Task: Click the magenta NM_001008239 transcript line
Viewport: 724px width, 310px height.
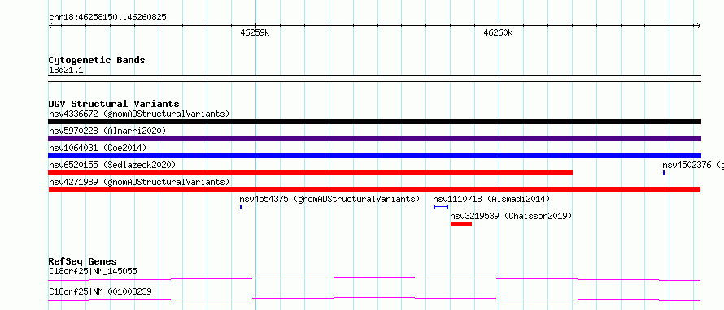Action: pos(374,299)
